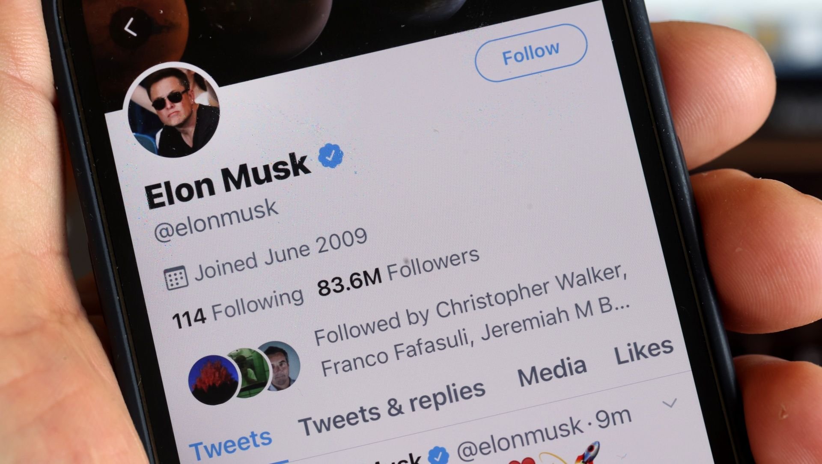Tap the back arrow icon
Viewport: 822px width, 464px height.
point(131,28)
